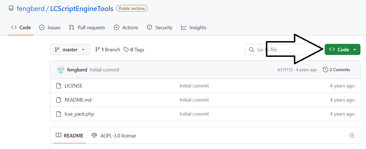Click the repository icon beside fengberd
The width and height of the screenshot is (366, 149).
11,9
